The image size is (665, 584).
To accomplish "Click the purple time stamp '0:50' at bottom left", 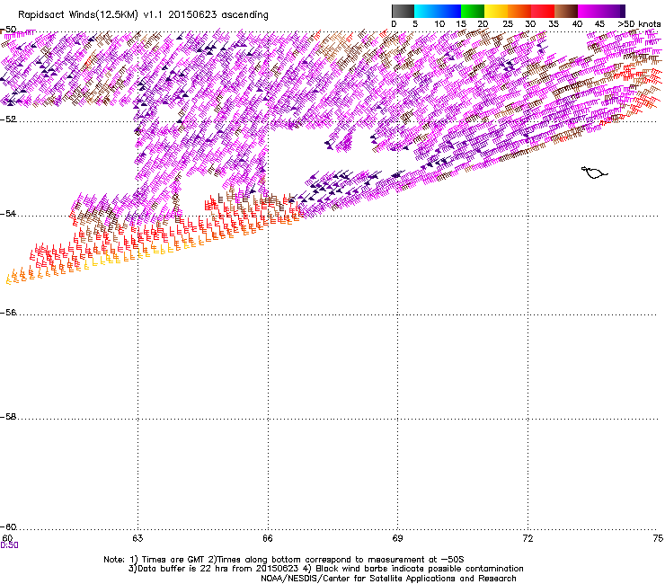I will click(9, 545).
